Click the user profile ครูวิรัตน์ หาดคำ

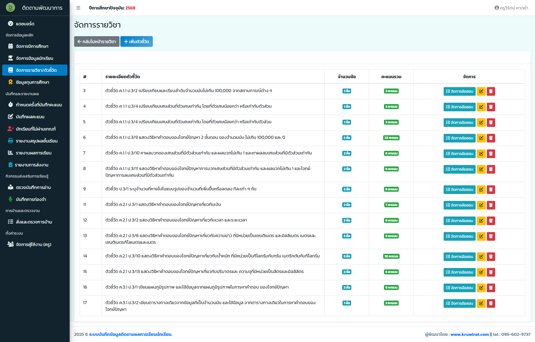click(511, 8)
